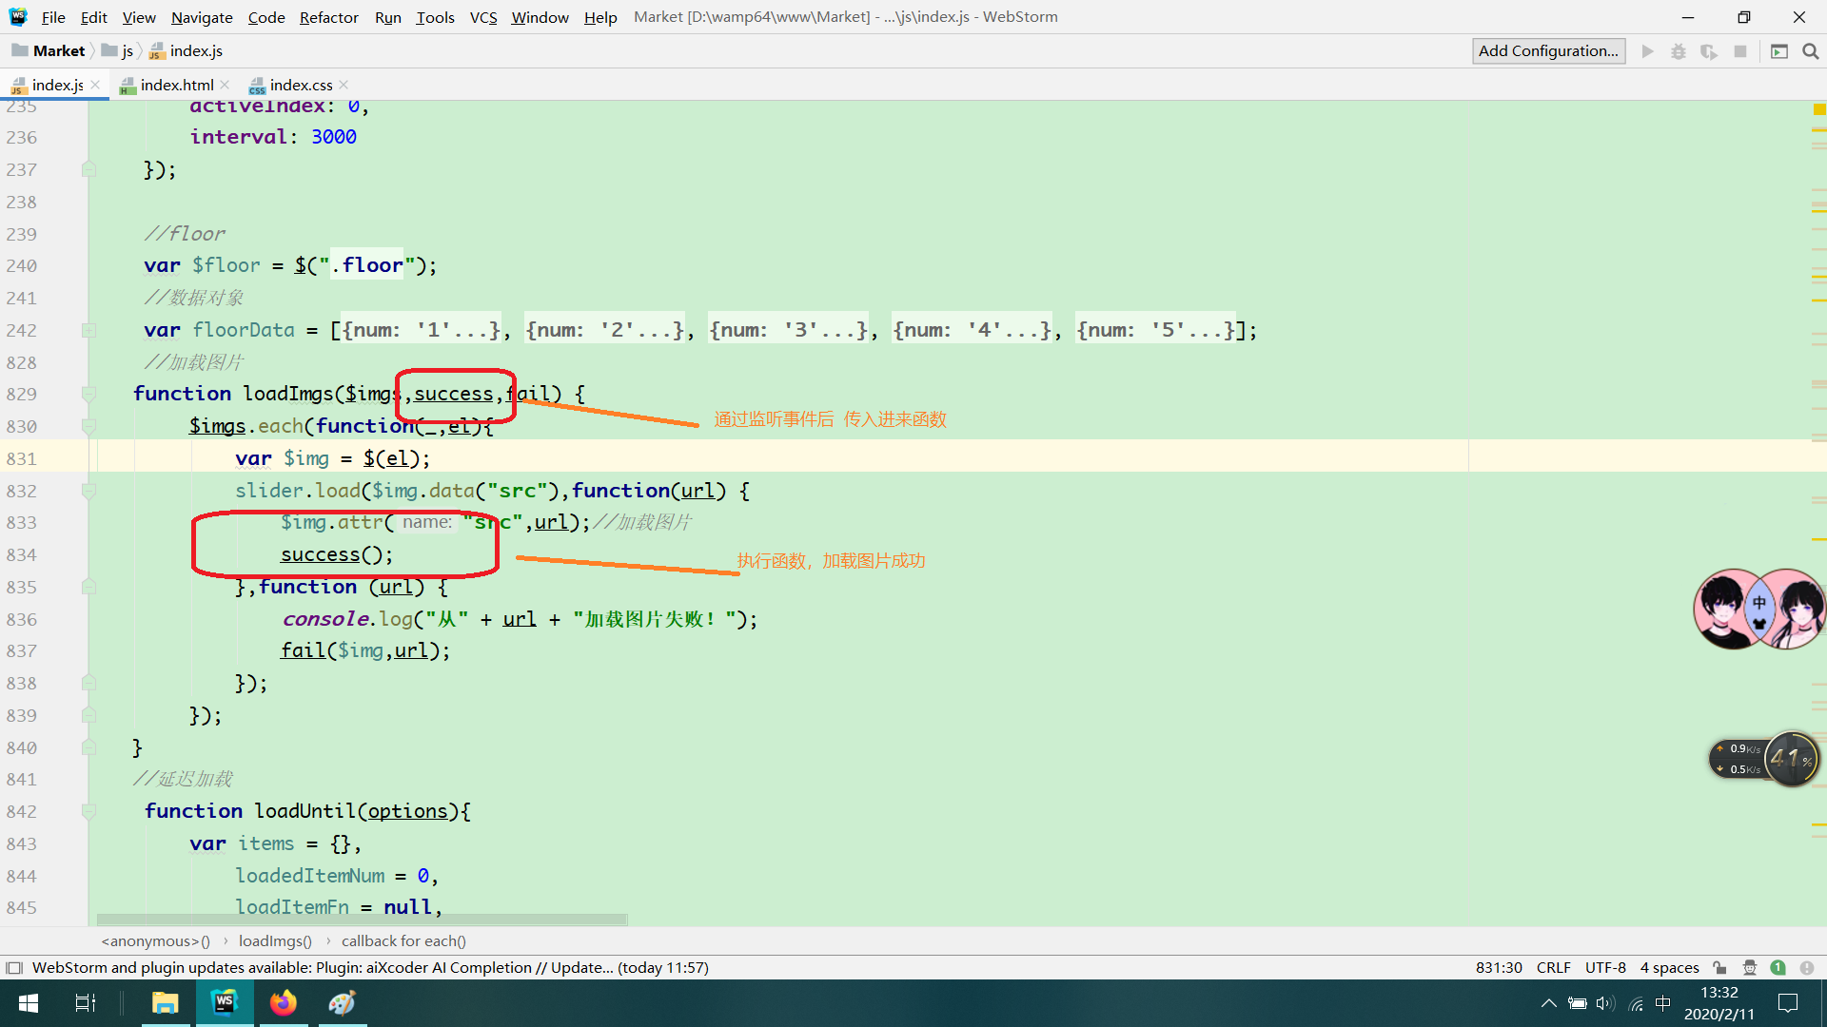Viewport: 1827px width, 1027px height.
Task: Open the UTF-8 encoding selector
Action: click(x=1605, y=967)
